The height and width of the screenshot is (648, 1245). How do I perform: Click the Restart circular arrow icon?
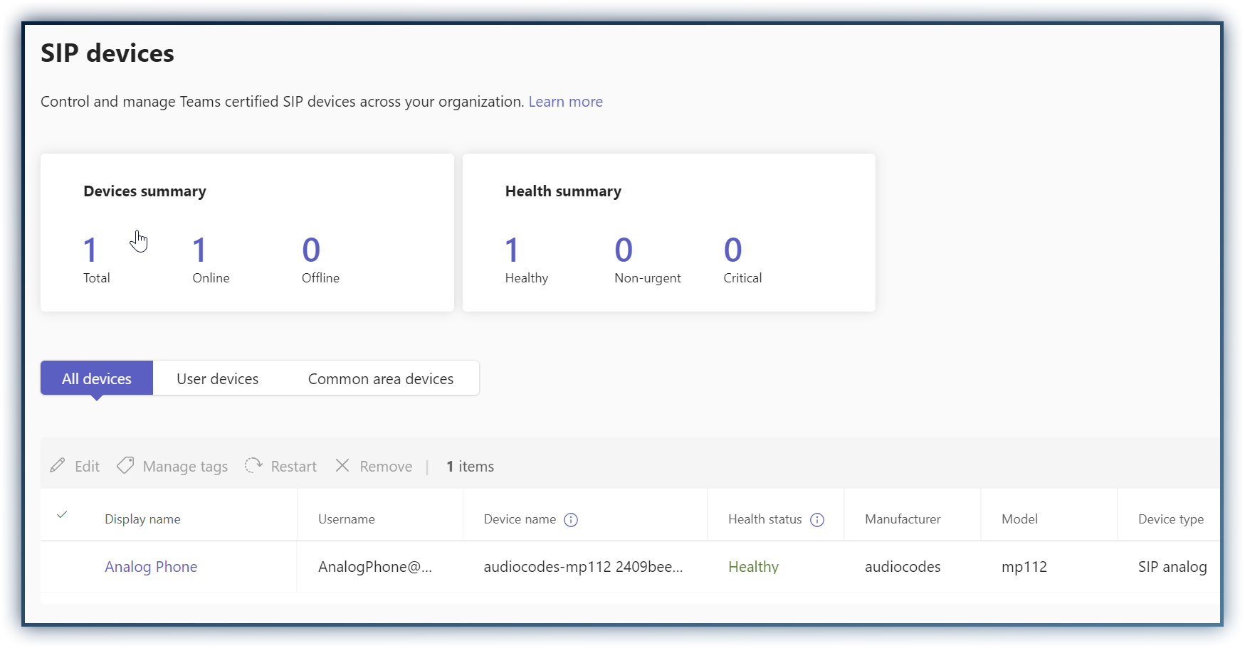(x=253, y=466)
